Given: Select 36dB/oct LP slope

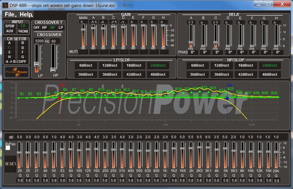Looking at the screenshot, I should point(110,75).
